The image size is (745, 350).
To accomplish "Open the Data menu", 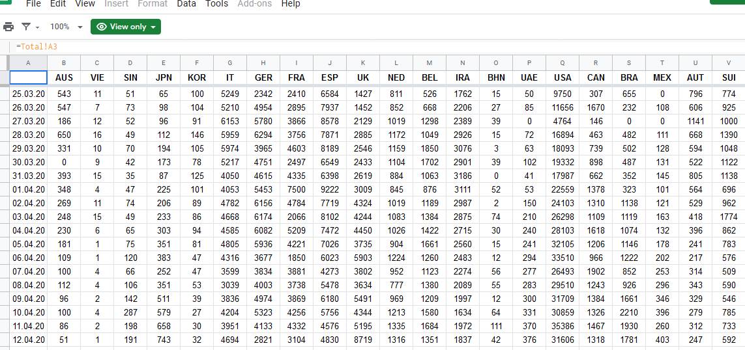I will [x=186, y=4].
